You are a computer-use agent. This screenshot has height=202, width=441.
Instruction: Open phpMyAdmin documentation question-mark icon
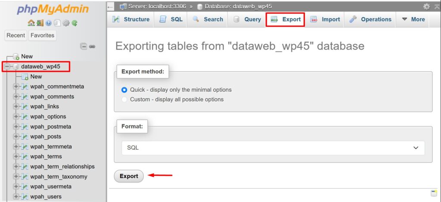(x=48, y=23)
